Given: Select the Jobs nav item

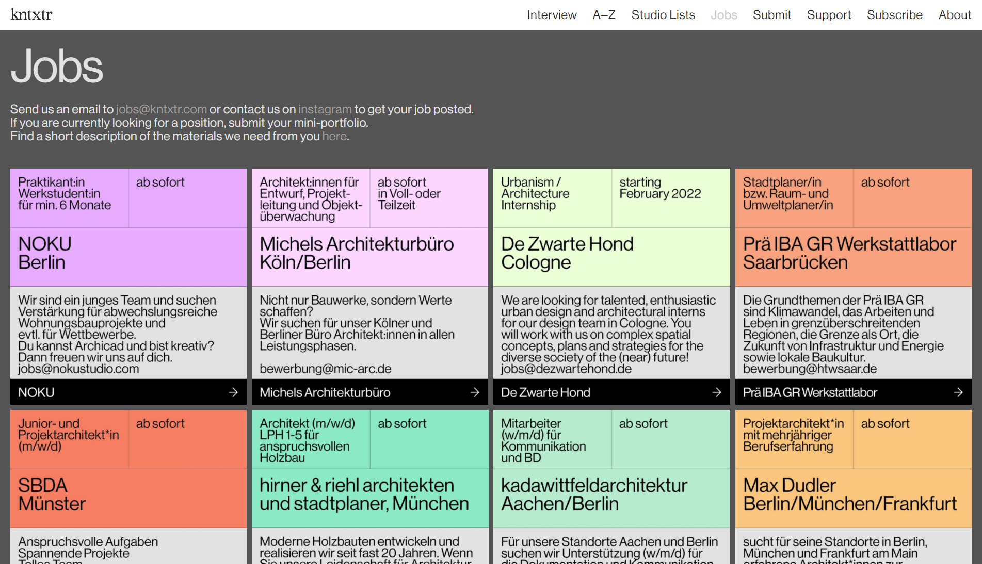Looking at the screenshot, I should [723, 15].
